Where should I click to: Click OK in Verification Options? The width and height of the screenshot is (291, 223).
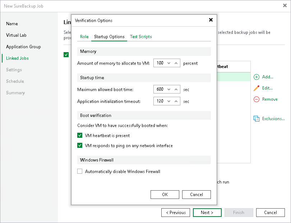[165, 194]
